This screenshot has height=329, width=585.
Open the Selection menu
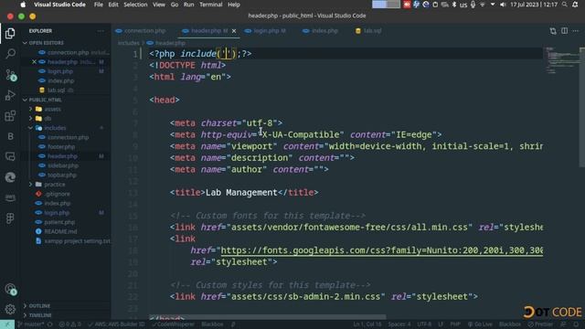(135, 5)
